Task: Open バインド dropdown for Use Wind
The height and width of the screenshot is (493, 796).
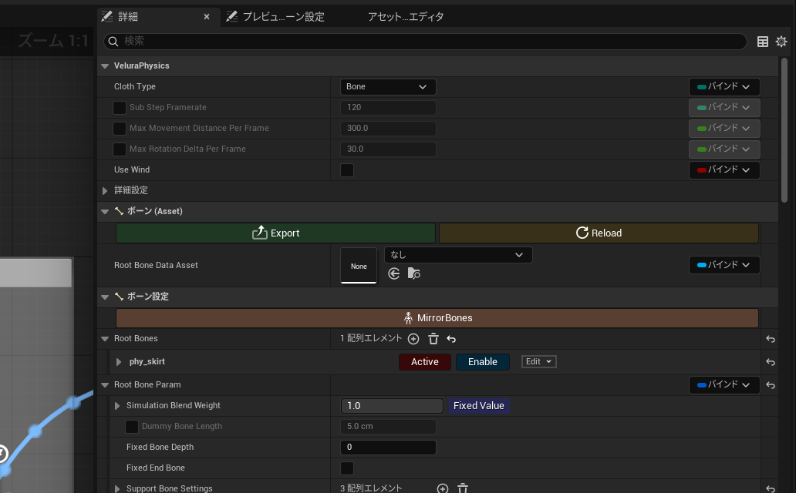Action: (x=724, y=170)
